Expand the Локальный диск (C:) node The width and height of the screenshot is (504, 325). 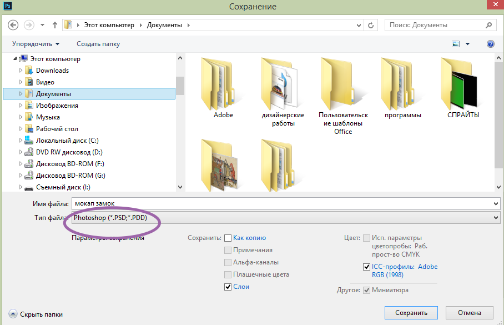point(21,141)
